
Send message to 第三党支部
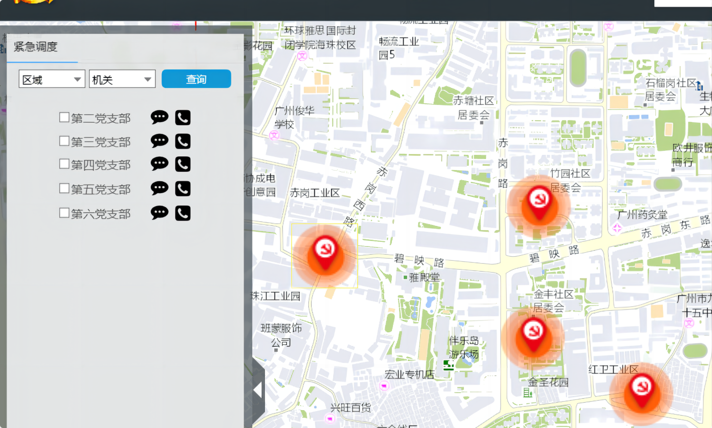[160, 141]
